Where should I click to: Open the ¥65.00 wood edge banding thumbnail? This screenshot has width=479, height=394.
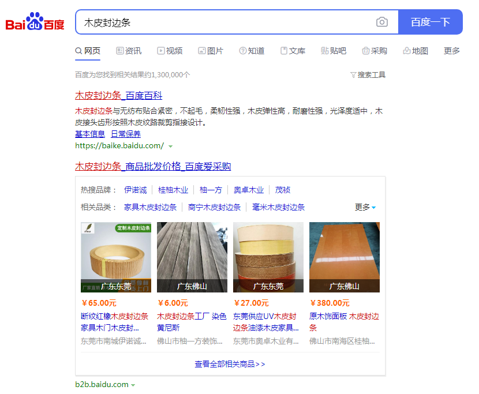116,257
